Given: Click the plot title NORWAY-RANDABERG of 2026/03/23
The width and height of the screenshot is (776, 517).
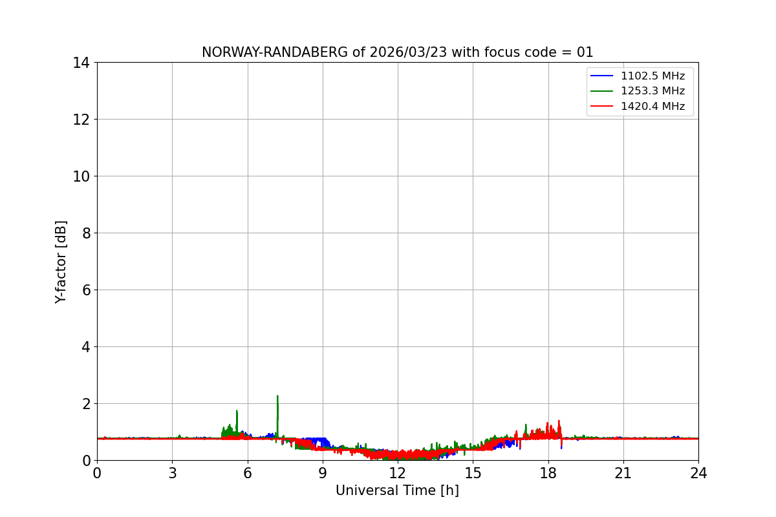Looking at the screenshot, I should pos(397,52).
